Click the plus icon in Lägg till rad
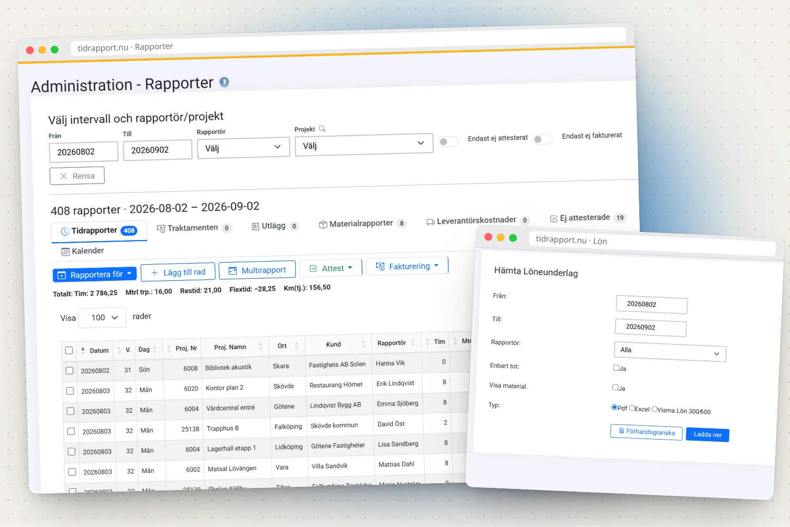The height and width of the screenshot is (527, 790). tap(154, 272)
